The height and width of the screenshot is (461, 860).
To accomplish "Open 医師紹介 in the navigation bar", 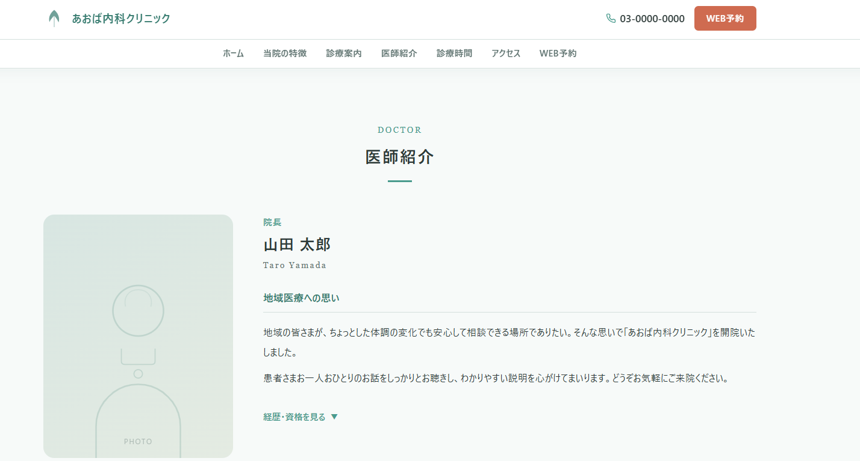I will (x=399, y=53).
